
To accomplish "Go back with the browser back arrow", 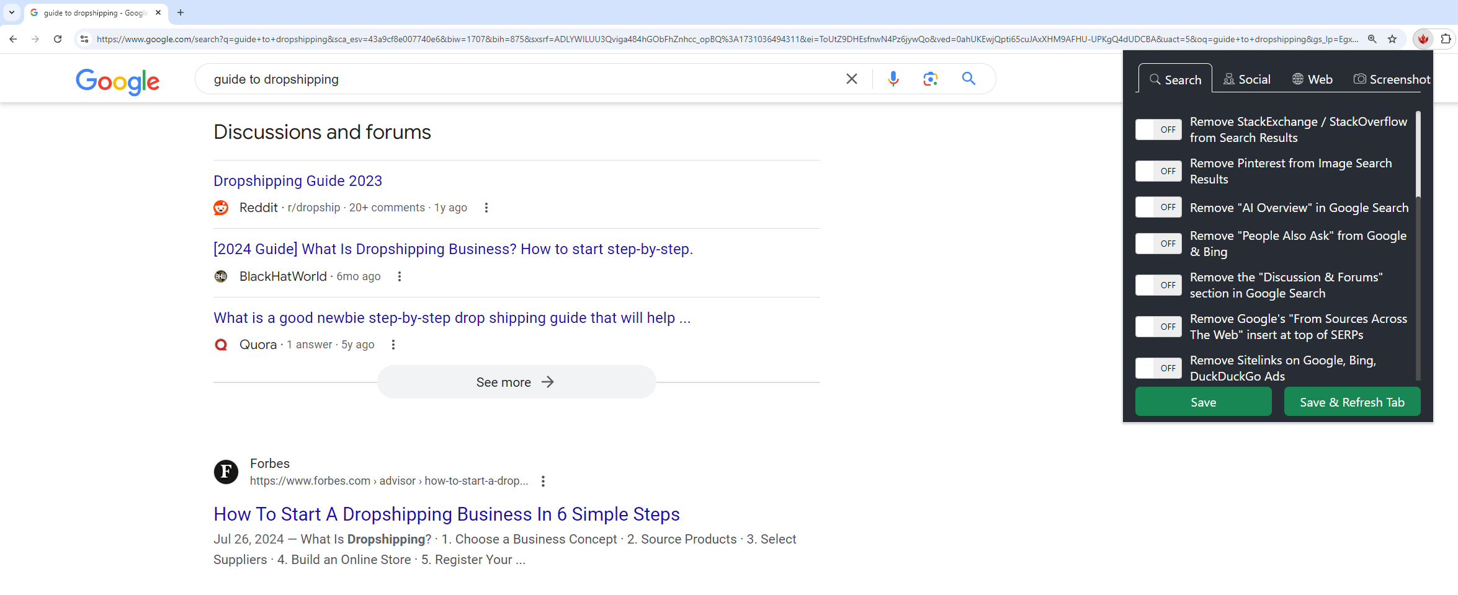I will 13,39.
